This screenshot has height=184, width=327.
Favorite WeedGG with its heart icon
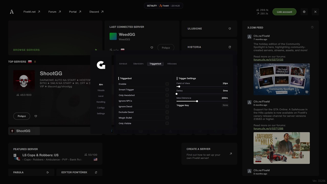click(x=152, y=48)
